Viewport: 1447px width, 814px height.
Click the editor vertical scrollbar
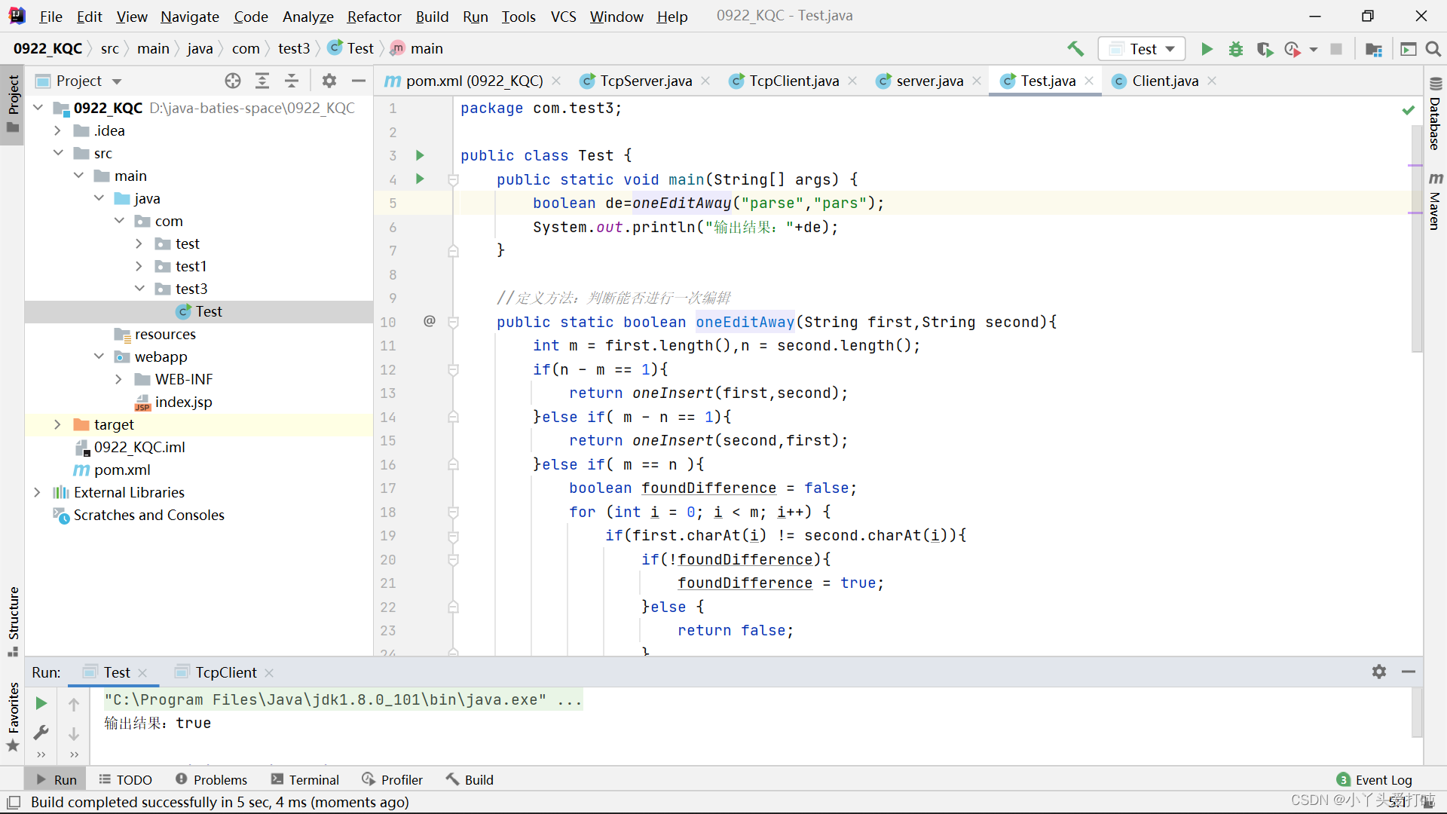[x=1417, y=238]
